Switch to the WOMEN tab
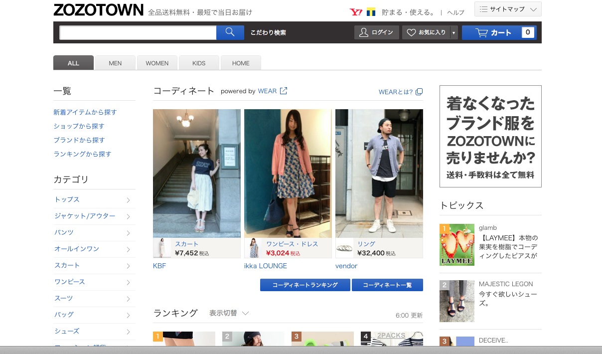 coord(157,63)
